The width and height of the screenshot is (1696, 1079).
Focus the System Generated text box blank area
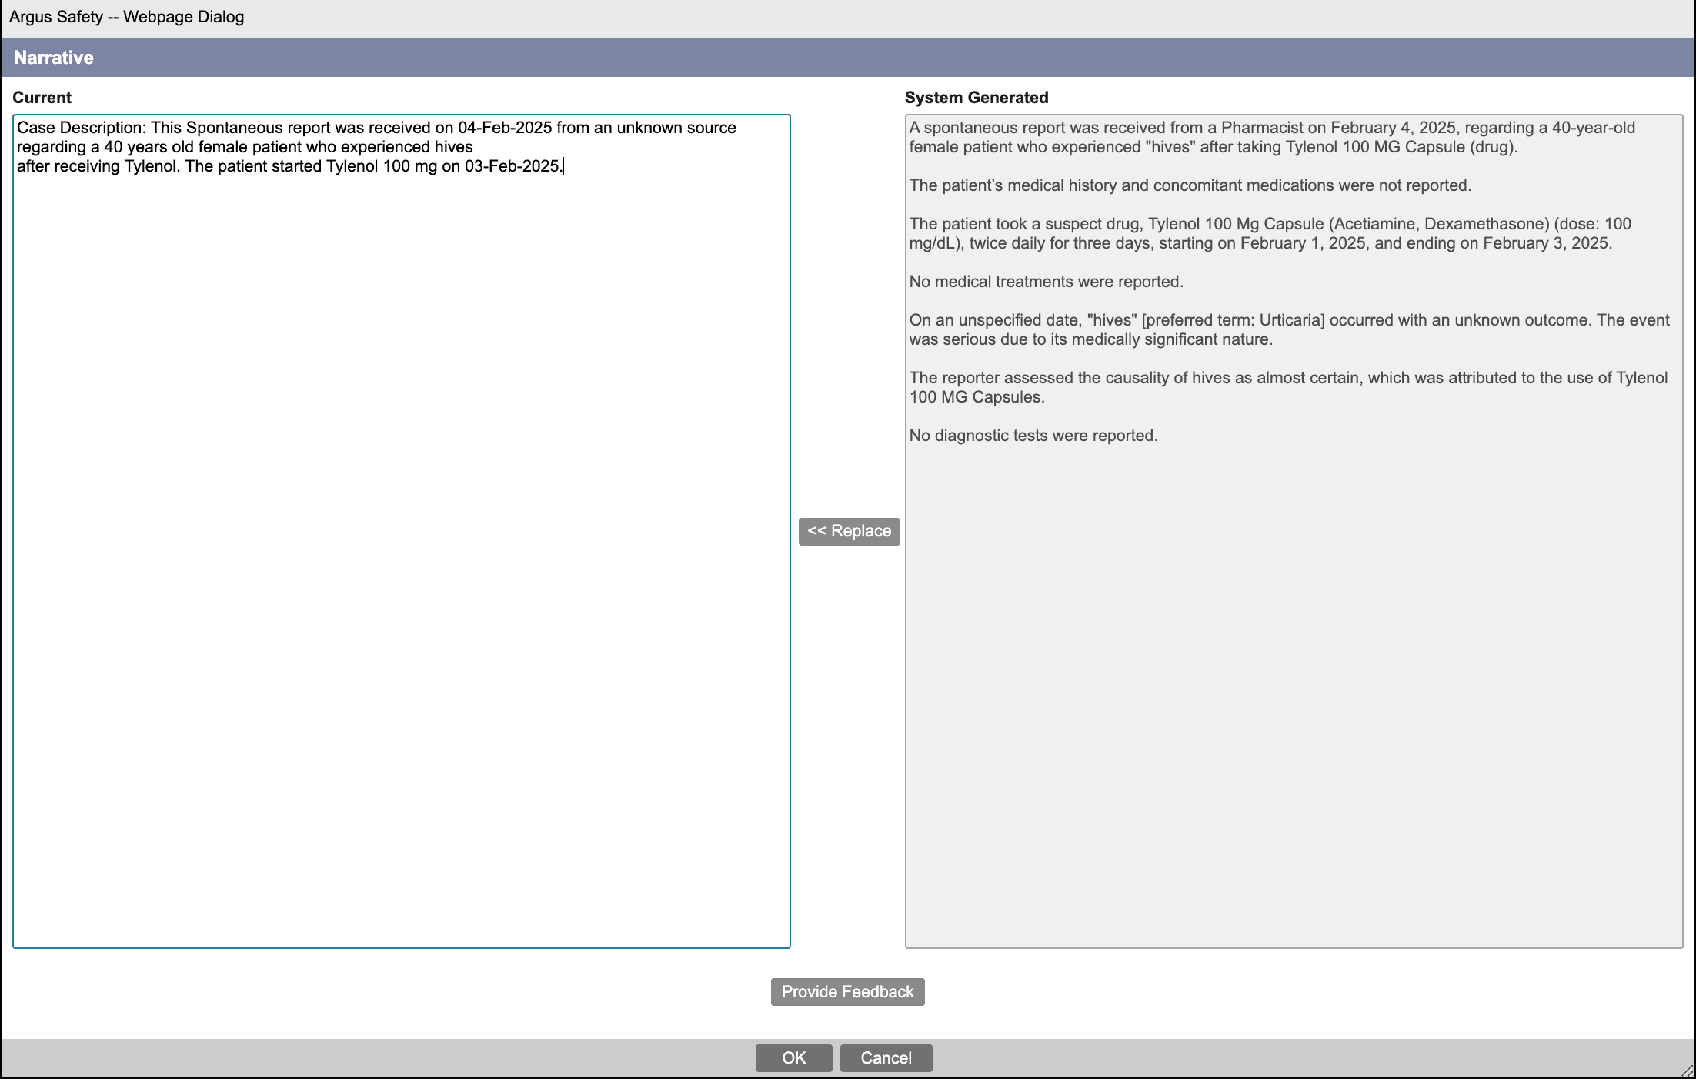(1293, 693)
